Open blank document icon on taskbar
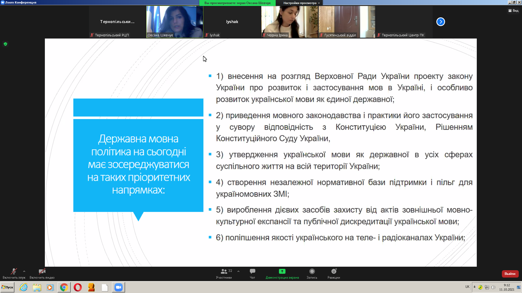Screen dimensions: 522x293 105,287
